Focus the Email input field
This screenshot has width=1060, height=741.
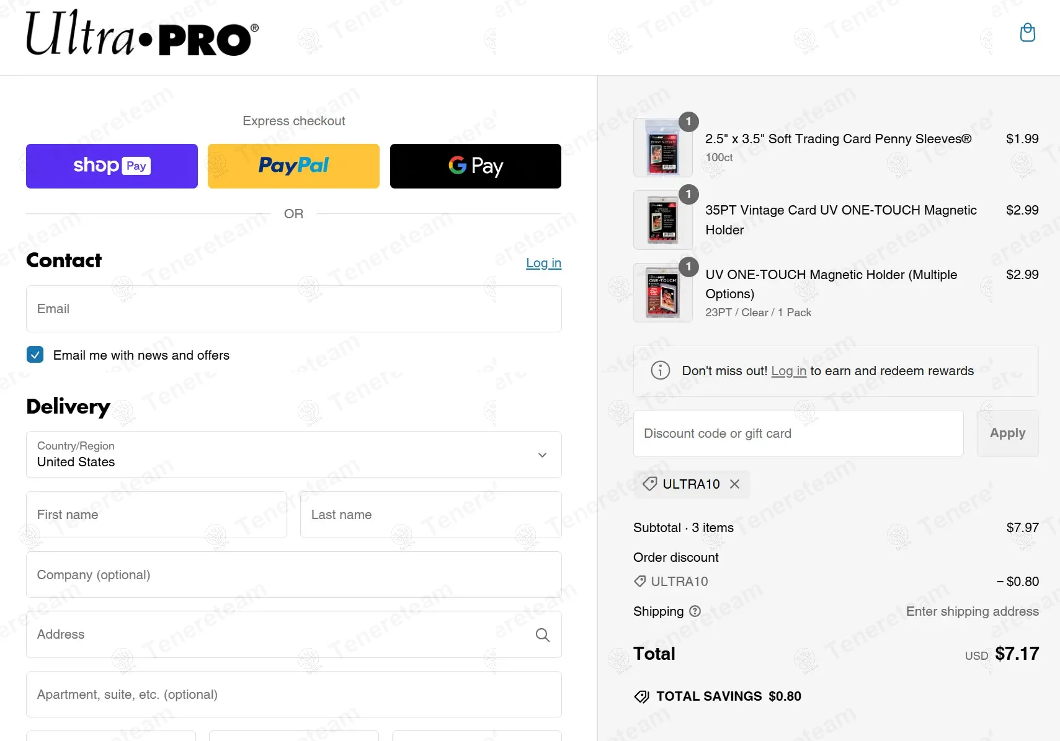pos(294,309)
